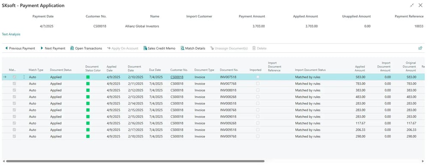This screenshot has height=166, width=429.
Task: Sort by Applied Amount column header
Action: (360, 68)
